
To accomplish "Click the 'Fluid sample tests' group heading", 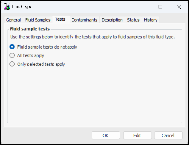I will point(30,29).
